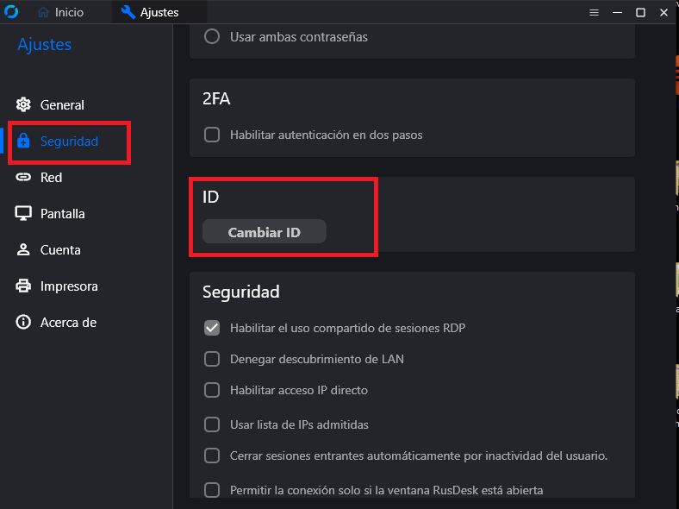This screenshot has height=509, width=679.
Task: Open the Cuenta person icon
Action: tap(23, 249)
